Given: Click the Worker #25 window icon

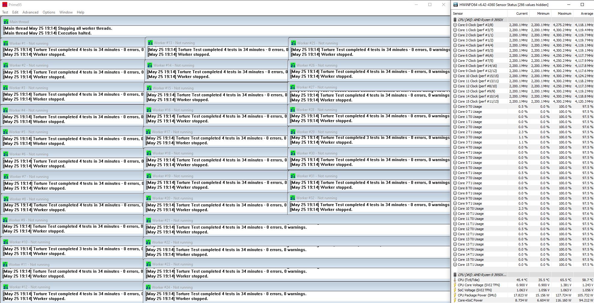Looking at the screenshot, I should [x=294, y=43].
